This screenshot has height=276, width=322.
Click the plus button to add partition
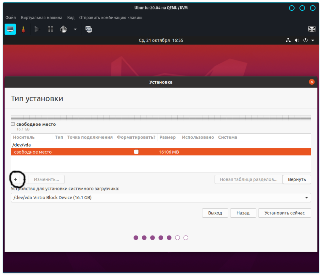tap(15, 179)
